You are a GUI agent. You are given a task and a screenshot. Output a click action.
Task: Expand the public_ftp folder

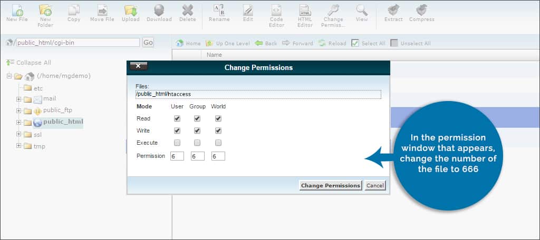[18, 111]
